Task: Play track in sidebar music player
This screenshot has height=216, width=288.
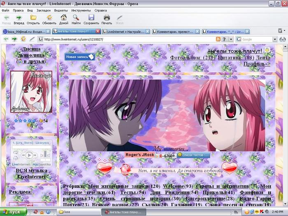Action: (29, 156)
